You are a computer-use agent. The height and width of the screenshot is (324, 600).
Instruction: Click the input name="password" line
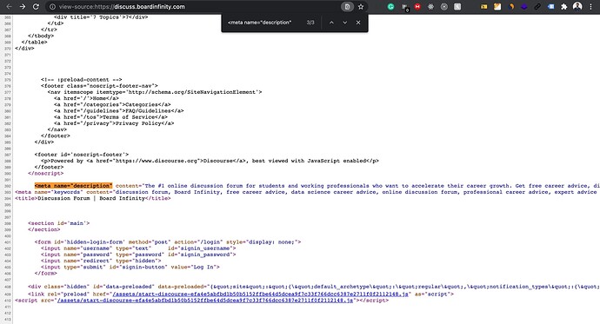tap(138, 255)
